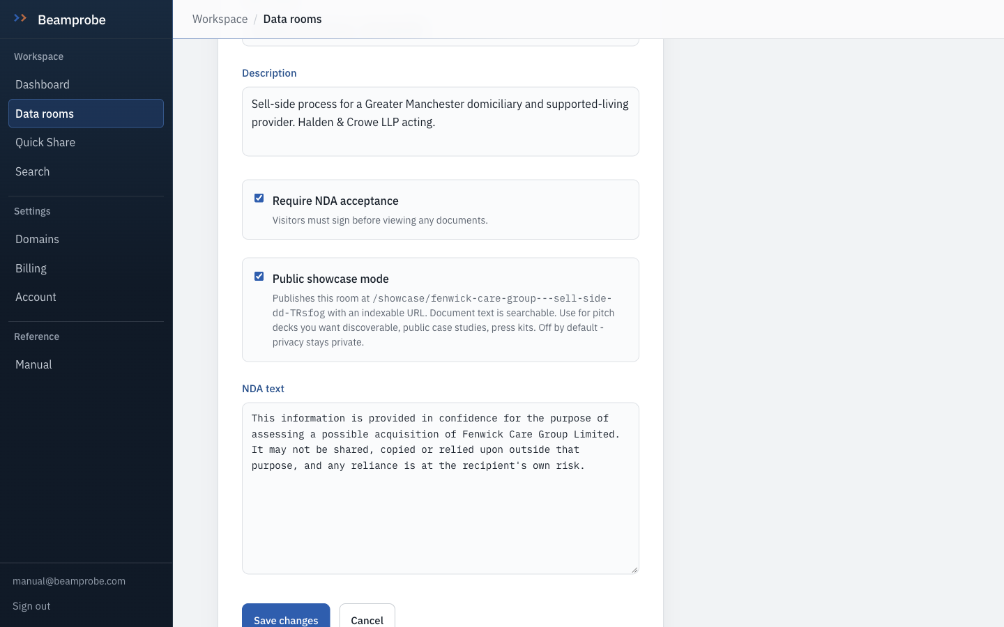This screenshot has width=1004, height=627.
Task: Uncheck the Require NDA acceptance checkbox
Action: pyautogui.click(x=259, y=199)
